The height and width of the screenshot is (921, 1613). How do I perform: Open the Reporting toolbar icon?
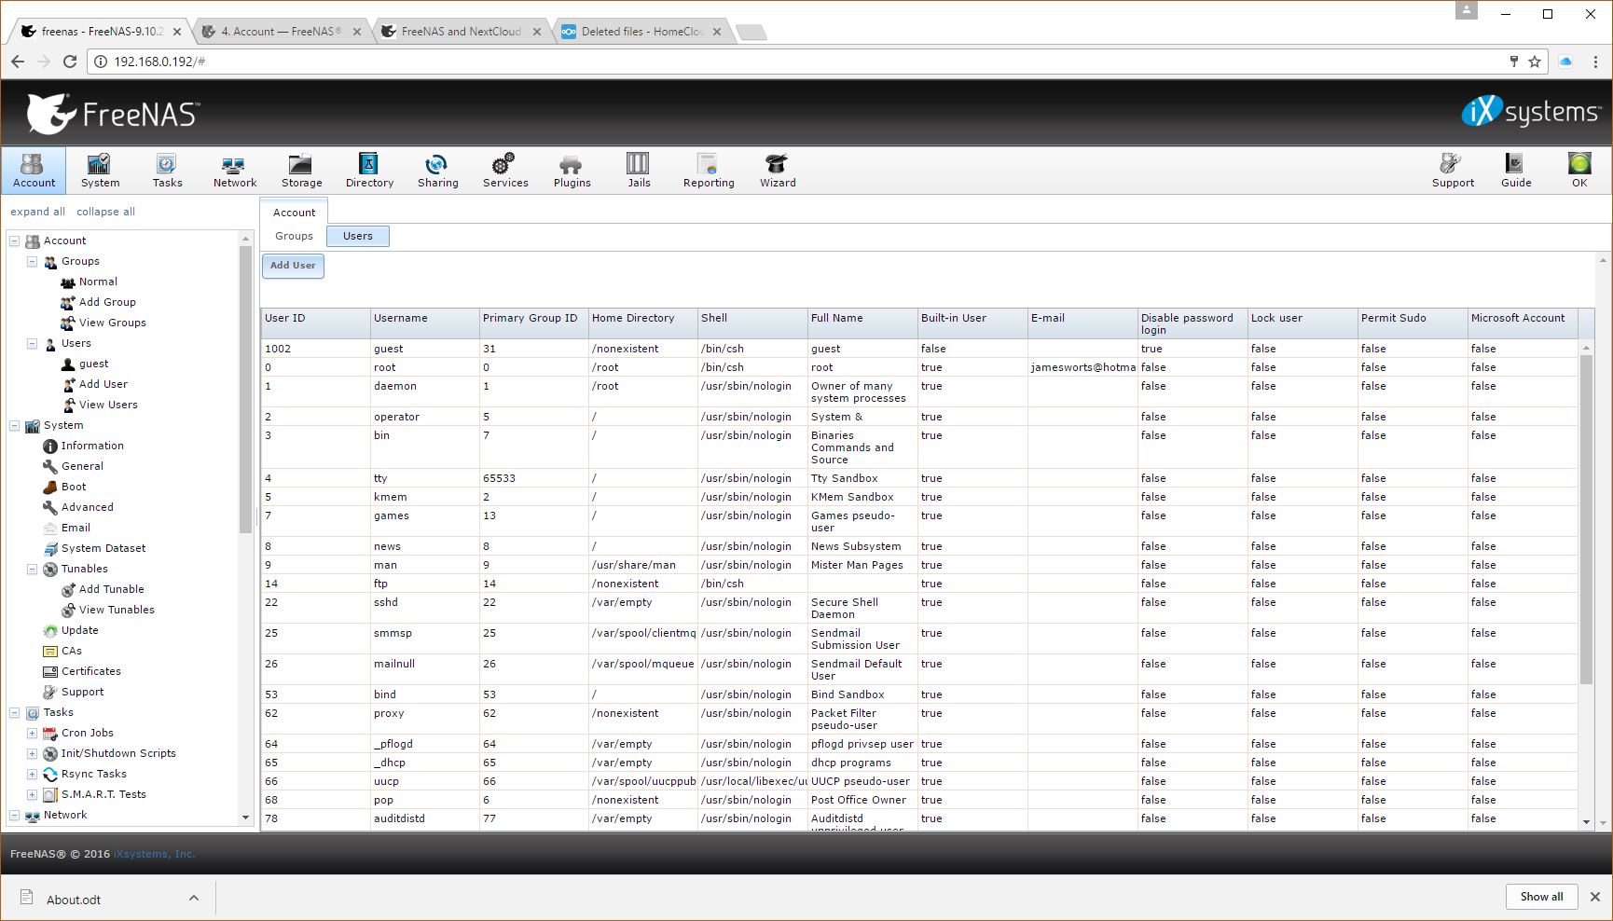(708, 171)
